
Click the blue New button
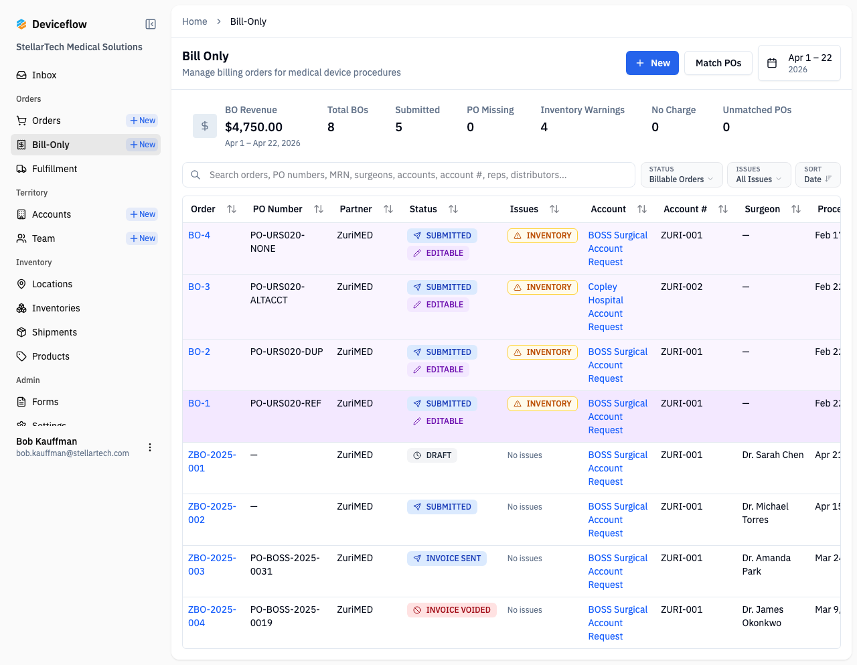[652, 63]
